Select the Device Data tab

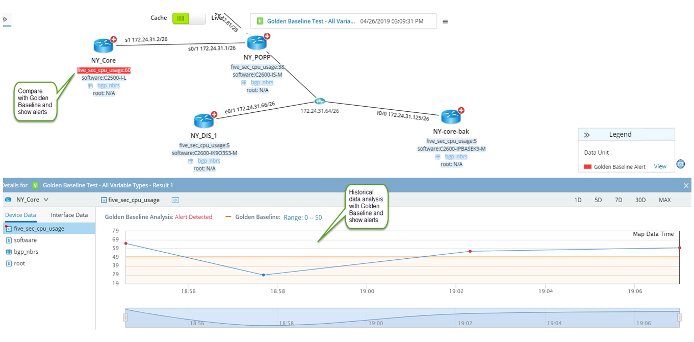pyautogui.click(x=20, y=215)
